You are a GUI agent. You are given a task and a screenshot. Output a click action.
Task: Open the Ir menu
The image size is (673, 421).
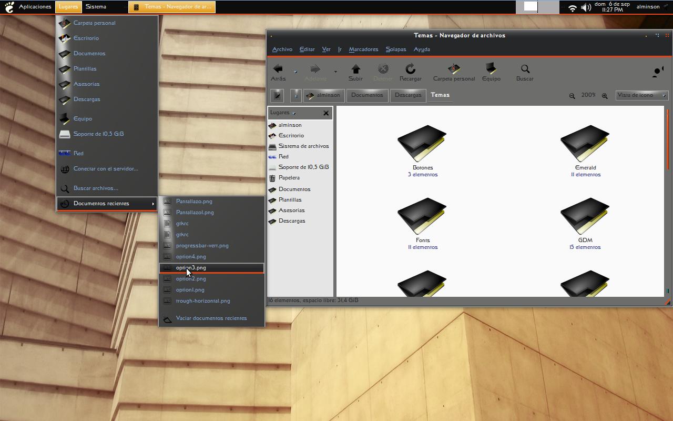click(340, 49)
